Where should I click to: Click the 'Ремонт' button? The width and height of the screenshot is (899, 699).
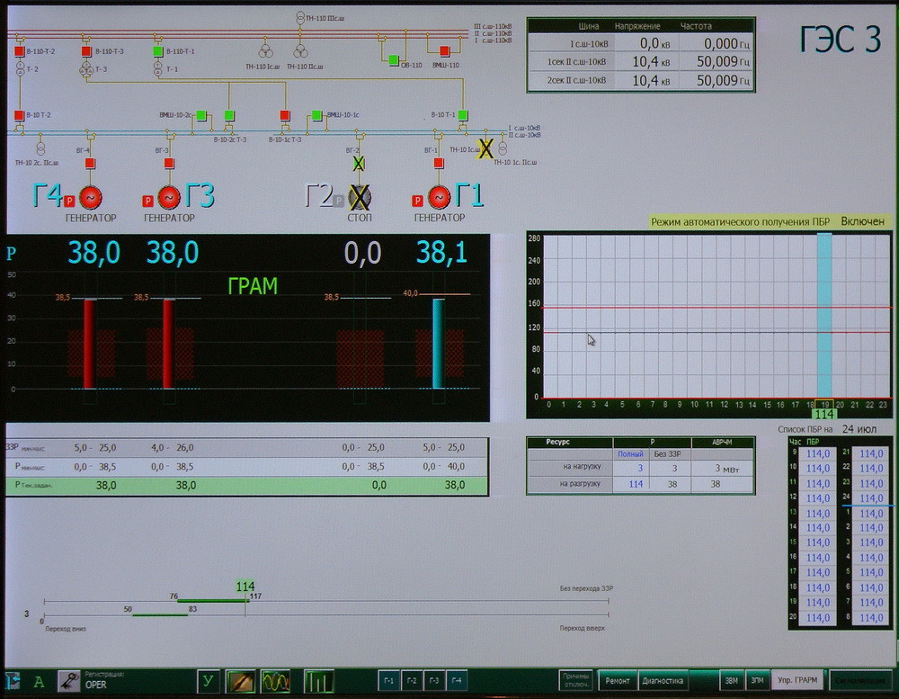tap(617, 681)
